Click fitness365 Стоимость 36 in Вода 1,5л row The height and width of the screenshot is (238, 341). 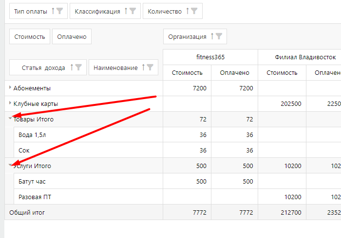[x=187, y=135]
